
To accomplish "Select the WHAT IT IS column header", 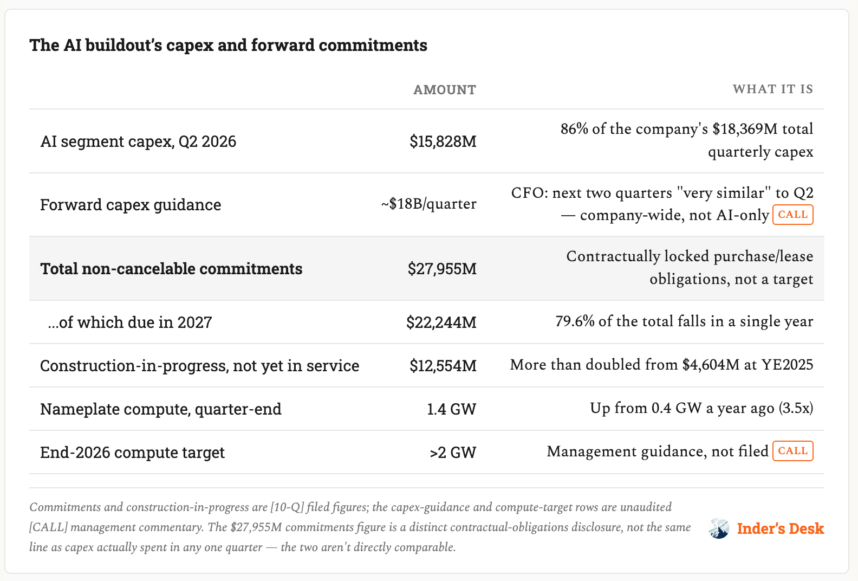I will (x=773, y=89).
